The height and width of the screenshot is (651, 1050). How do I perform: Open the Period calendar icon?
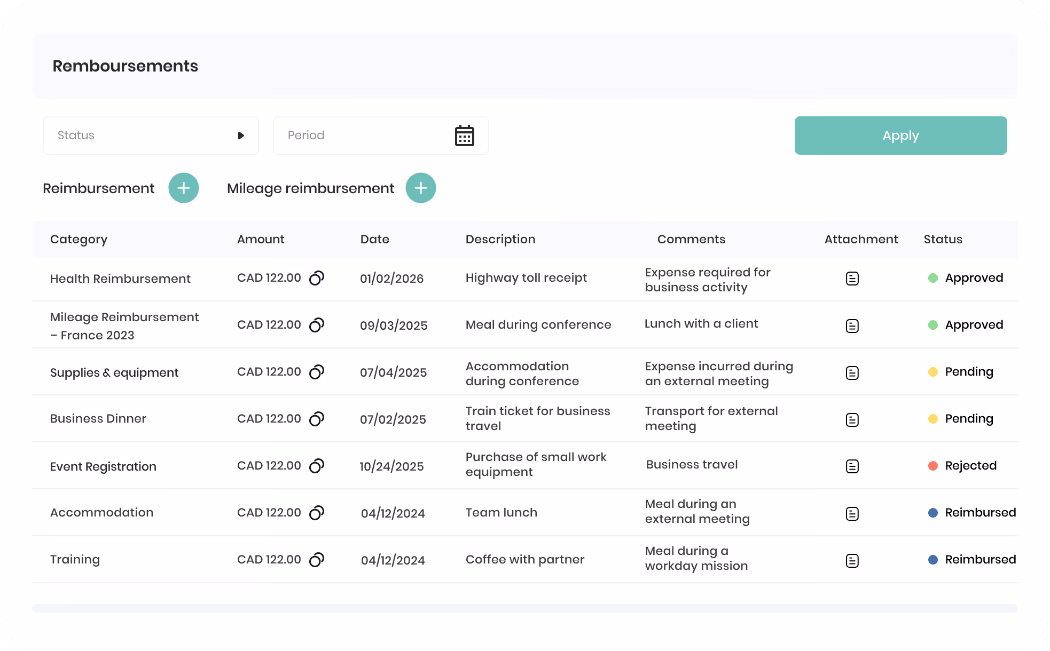point(465,136)
